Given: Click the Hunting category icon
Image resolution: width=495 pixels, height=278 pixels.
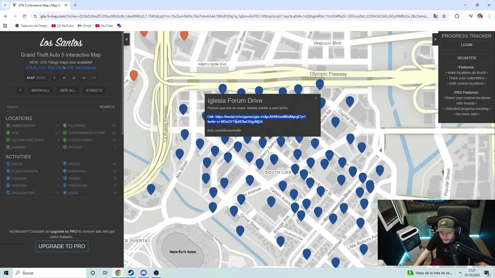Looking at the screenshot, I should pyautogui.click(x=8, y=186).
